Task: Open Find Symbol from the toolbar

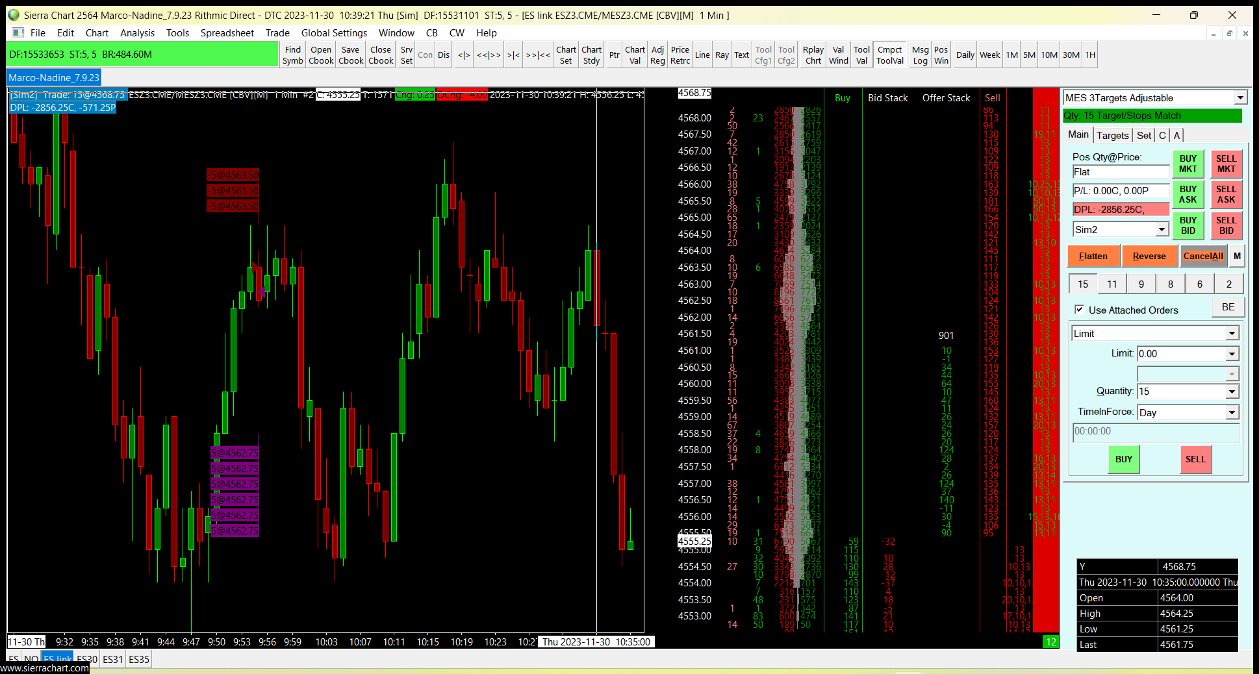Action: coord(292,55)
